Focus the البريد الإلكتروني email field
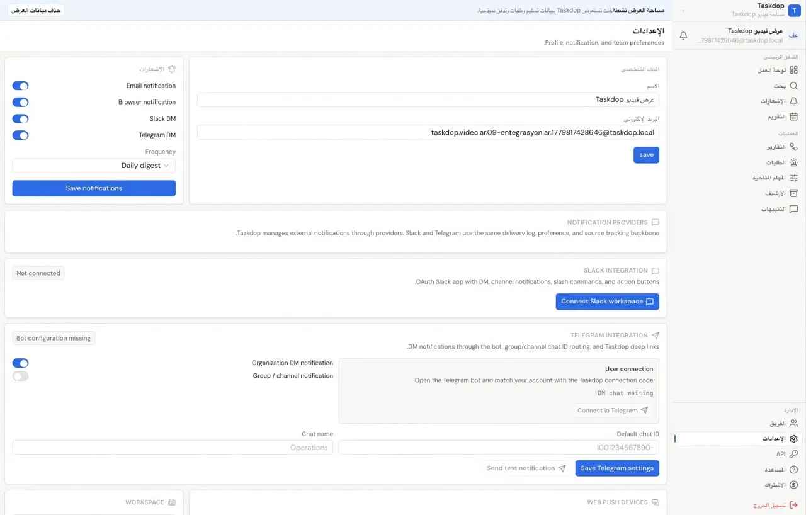Screen dimensions: 806x515 point(428,132)
